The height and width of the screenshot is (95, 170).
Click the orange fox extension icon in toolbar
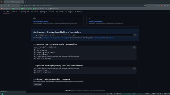point(161,6)
